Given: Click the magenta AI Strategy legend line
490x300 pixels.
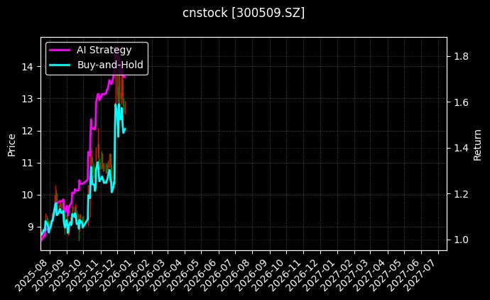Looking at the screenshot, I should (x=60, y=50).
